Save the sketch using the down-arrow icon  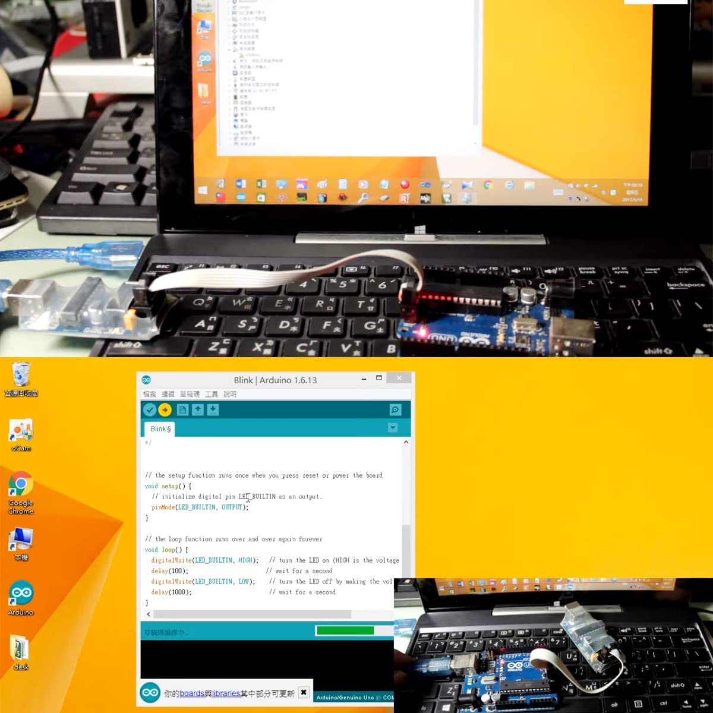(x=213, y=409)
